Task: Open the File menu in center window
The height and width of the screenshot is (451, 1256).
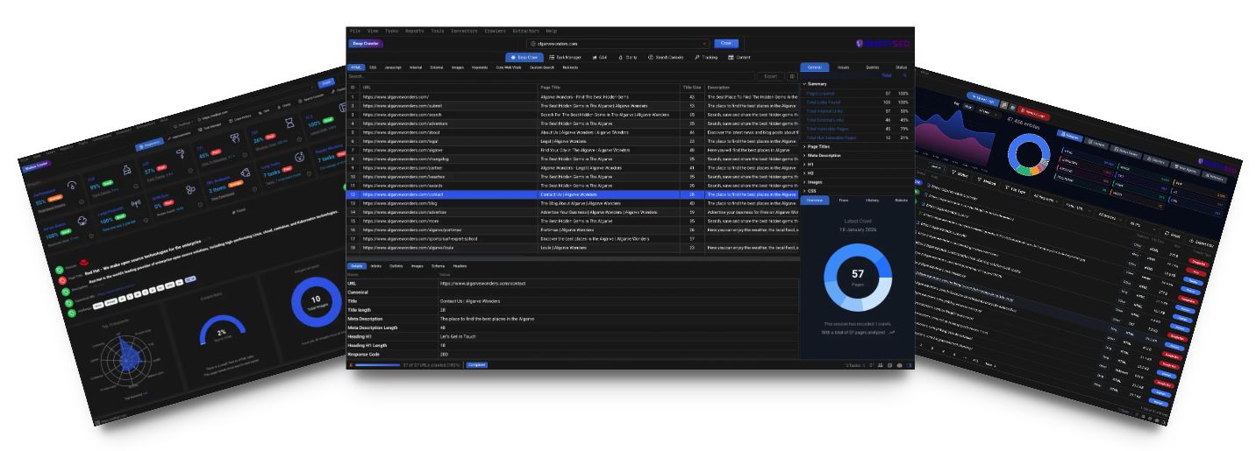Action: click(354, 31)
